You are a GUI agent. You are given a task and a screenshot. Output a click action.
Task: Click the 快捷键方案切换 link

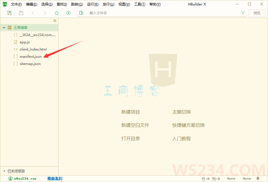(x=188, y=125)
